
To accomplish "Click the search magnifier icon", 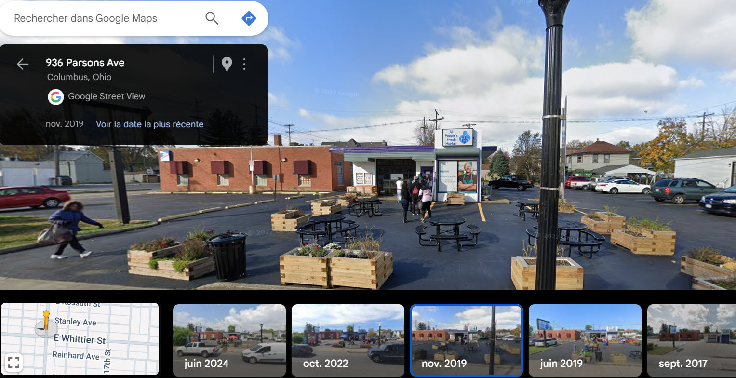I will [x=212, y=18].
